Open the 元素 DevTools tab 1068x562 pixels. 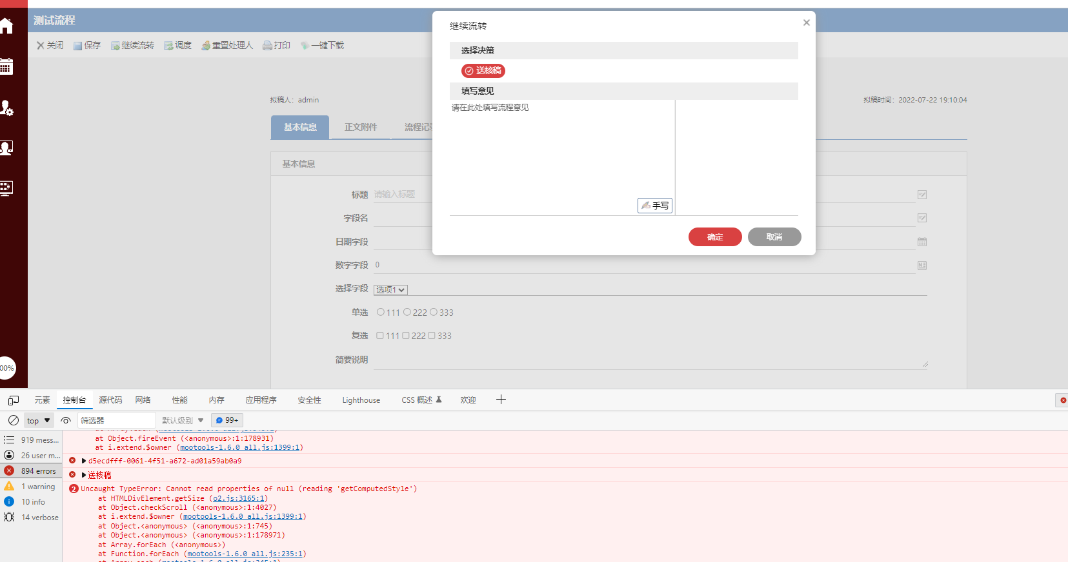tap(42, 400)
